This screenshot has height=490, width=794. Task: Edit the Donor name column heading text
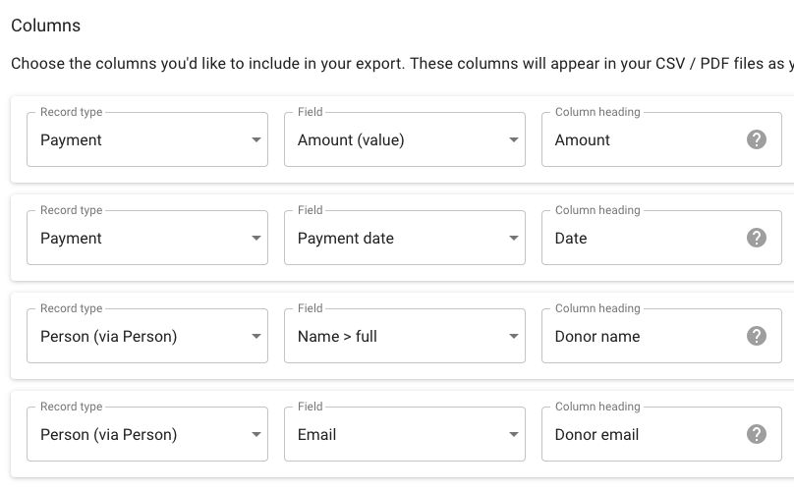[639, 336]
